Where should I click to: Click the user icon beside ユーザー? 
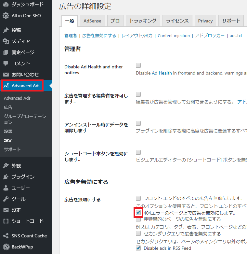(6, 188)
